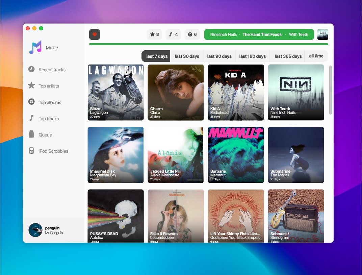Switch to last 90 days

(219, 56)
